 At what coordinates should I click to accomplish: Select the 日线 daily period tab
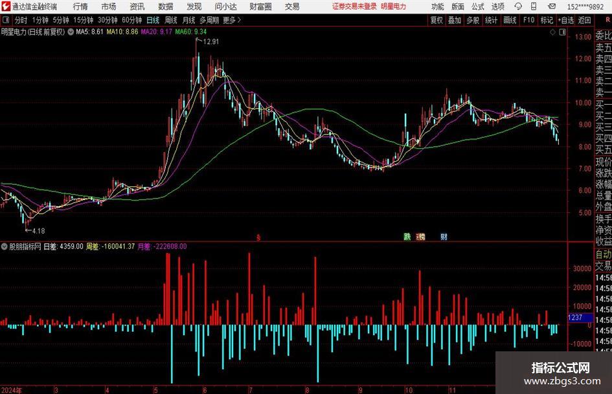(x=153, y=20)
